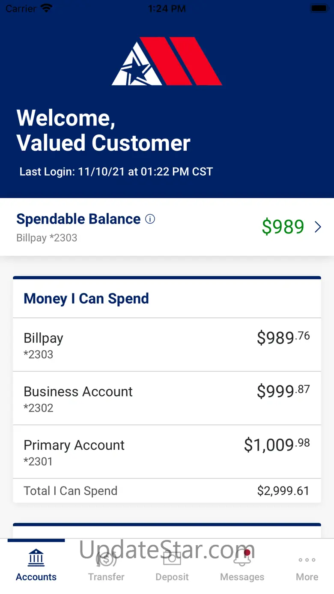Screen dimensions: 334x594
Task: Tap the Money I Can Spend header
Action: click(x=86, y=298)
